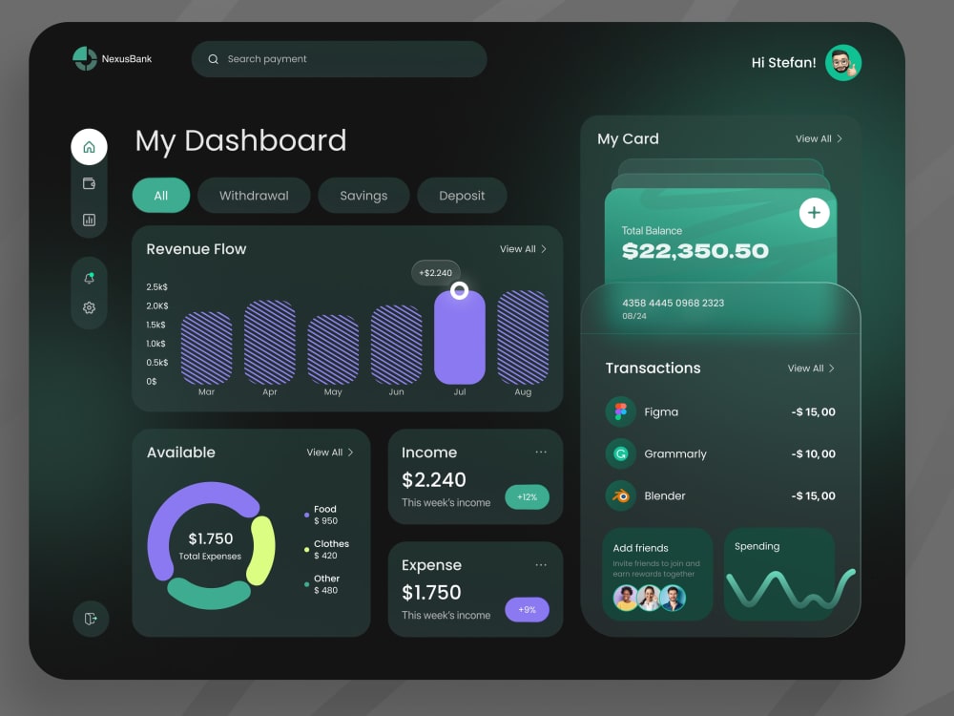The height and width of the screenshot is (716, 954).
Task: Open the Statistics icon in the sidebar
Action: [x=89, y=219]
